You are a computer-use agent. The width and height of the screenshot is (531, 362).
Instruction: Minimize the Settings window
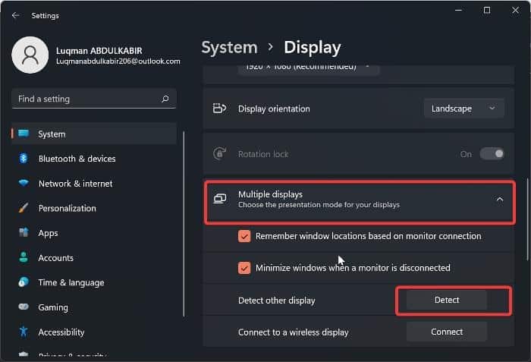point(458,11)
